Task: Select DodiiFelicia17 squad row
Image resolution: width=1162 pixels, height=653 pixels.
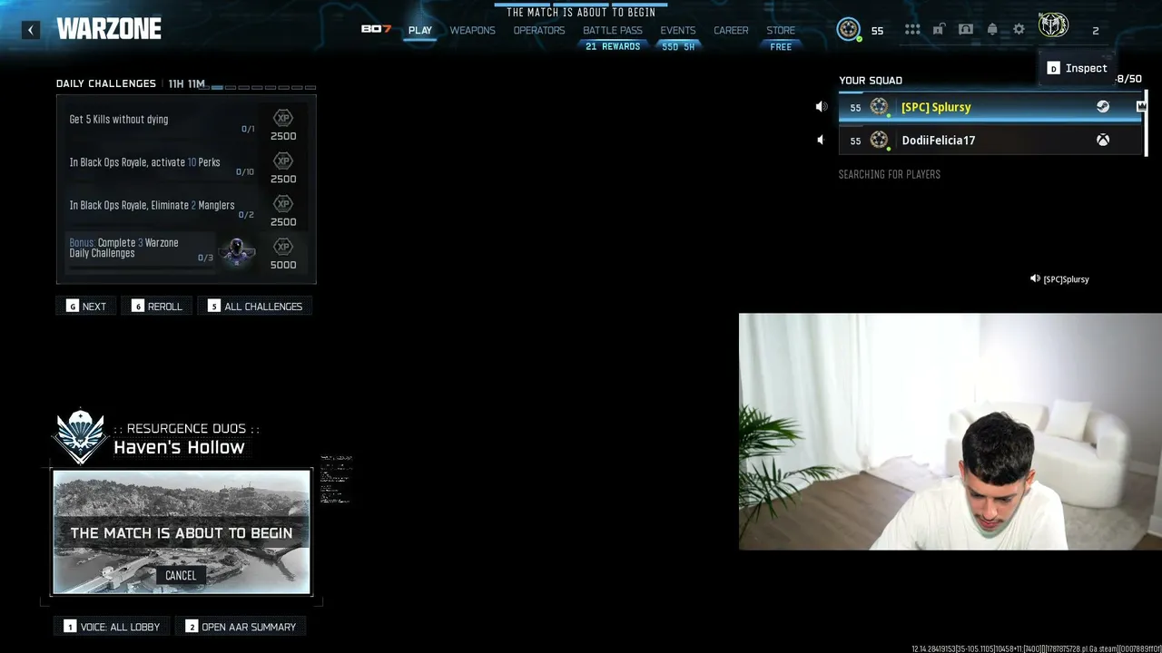Action: (990, 141)
